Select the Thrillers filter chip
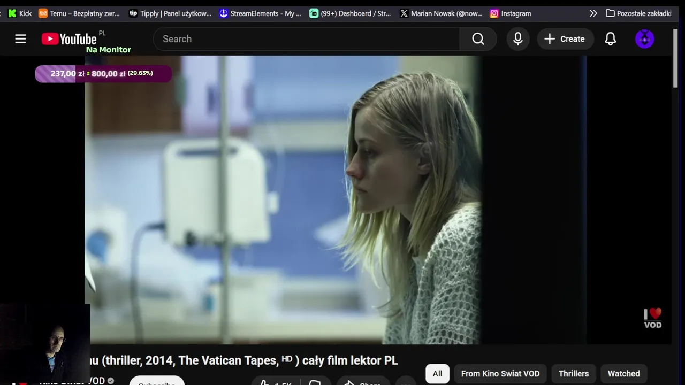 point(574,374)
